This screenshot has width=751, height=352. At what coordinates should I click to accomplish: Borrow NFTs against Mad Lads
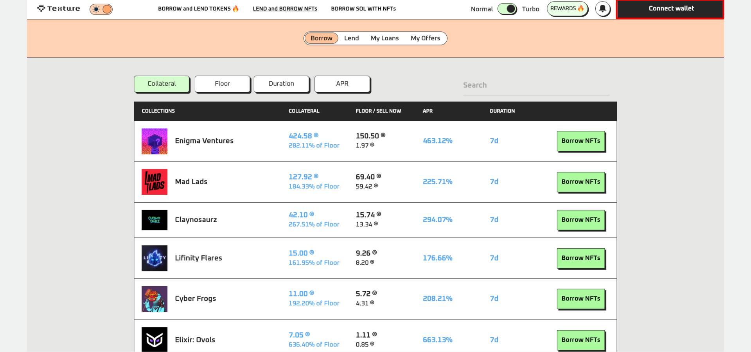(581, 182)
